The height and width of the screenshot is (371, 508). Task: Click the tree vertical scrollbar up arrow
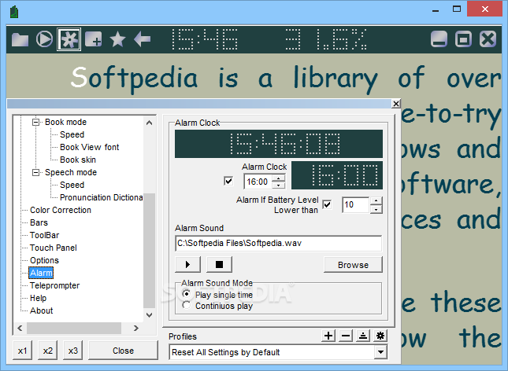149,123
